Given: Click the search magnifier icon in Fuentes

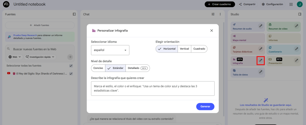Looking at the screenshot, I should [x=8, y=49].
